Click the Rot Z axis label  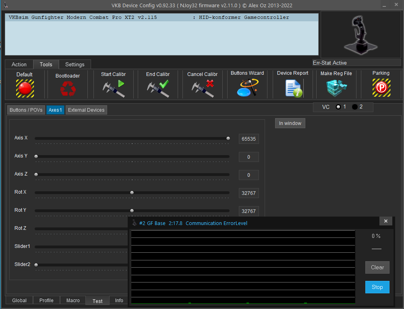click(x=21, y=228)
